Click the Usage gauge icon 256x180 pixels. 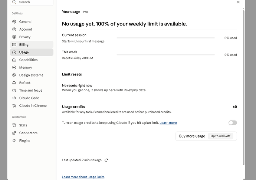(x=14, y=52)
